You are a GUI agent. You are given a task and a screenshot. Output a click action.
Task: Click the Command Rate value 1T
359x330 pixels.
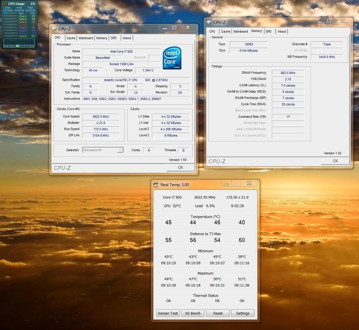click(x=288, y=117)
